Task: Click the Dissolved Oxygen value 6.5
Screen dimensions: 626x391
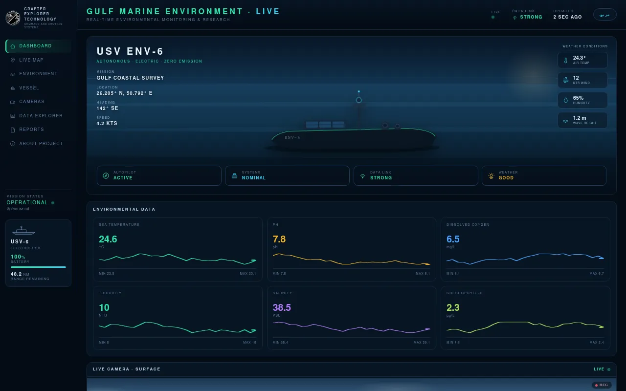Action: coord(453,239)
